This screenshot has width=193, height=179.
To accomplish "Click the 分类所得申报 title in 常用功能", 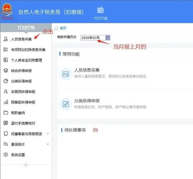I will [87, 101].
